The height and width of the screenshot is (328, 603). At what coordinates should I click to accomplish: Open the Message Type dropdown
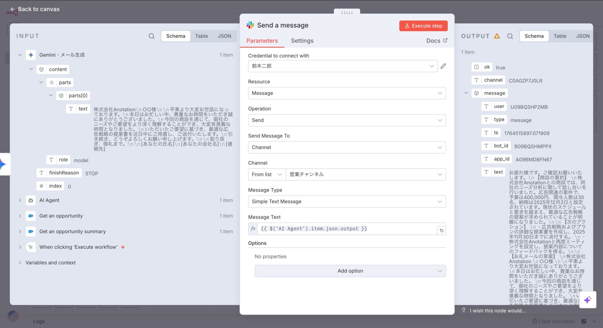point(347,202)
